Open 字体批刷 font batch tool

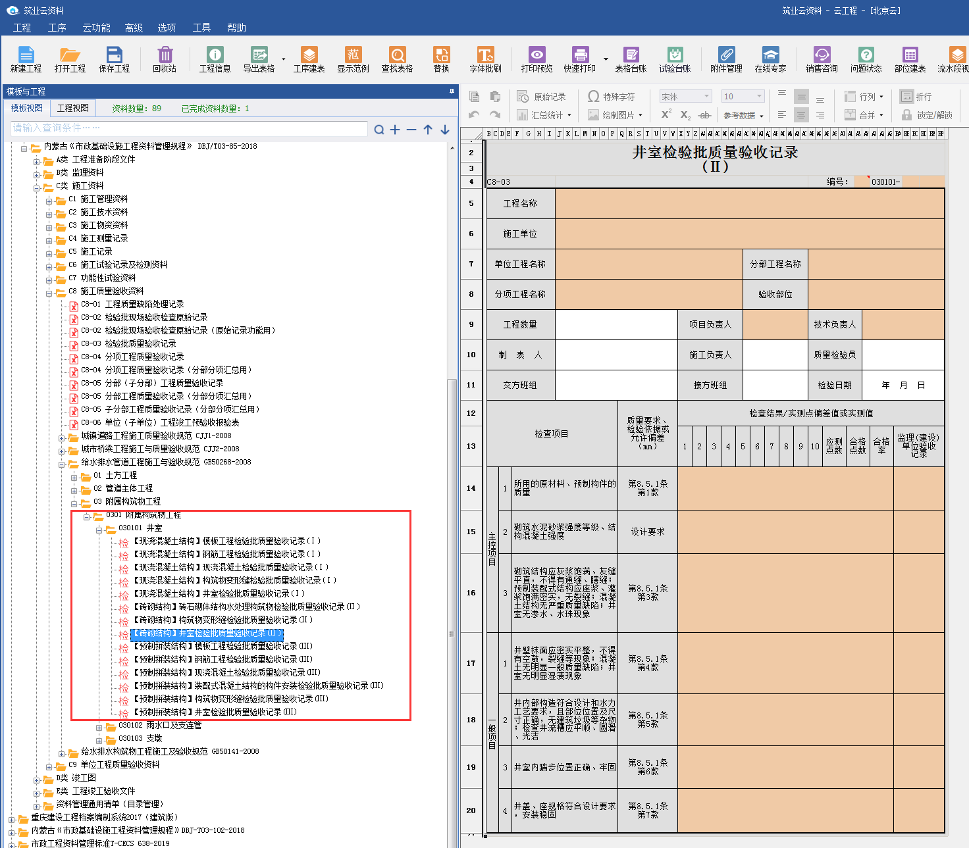[485, 59]
